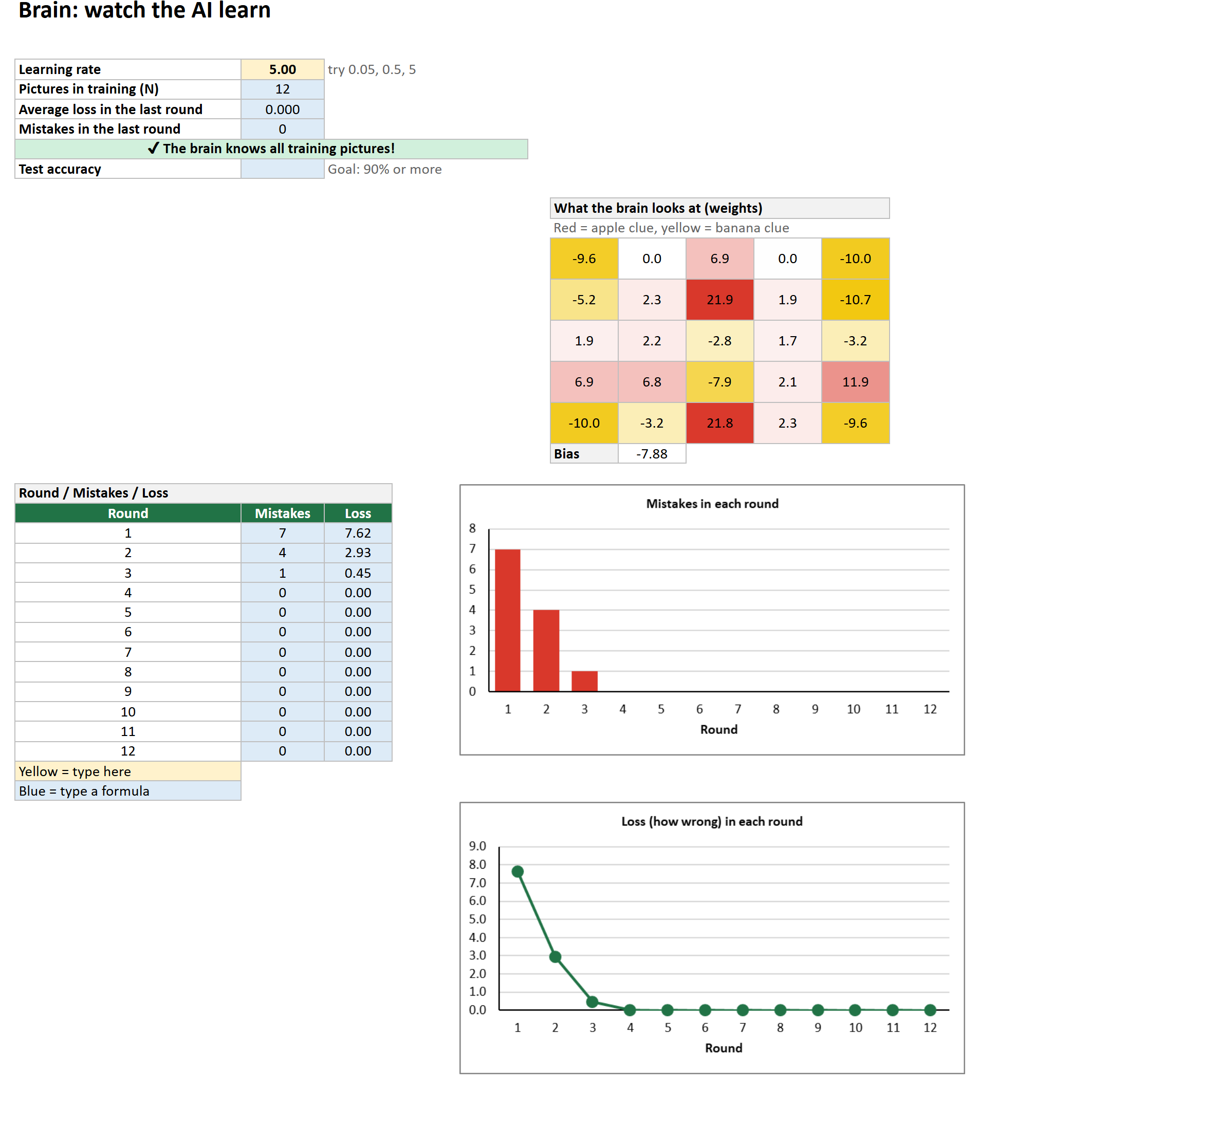Select the Learning rate value 5.00 cell
The height and width of the screenshot is (1140, 1219).
pos(282,69)
